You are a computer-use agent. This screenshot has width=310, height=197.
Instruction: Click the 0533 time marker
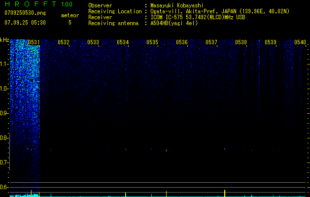click(93, 42)
